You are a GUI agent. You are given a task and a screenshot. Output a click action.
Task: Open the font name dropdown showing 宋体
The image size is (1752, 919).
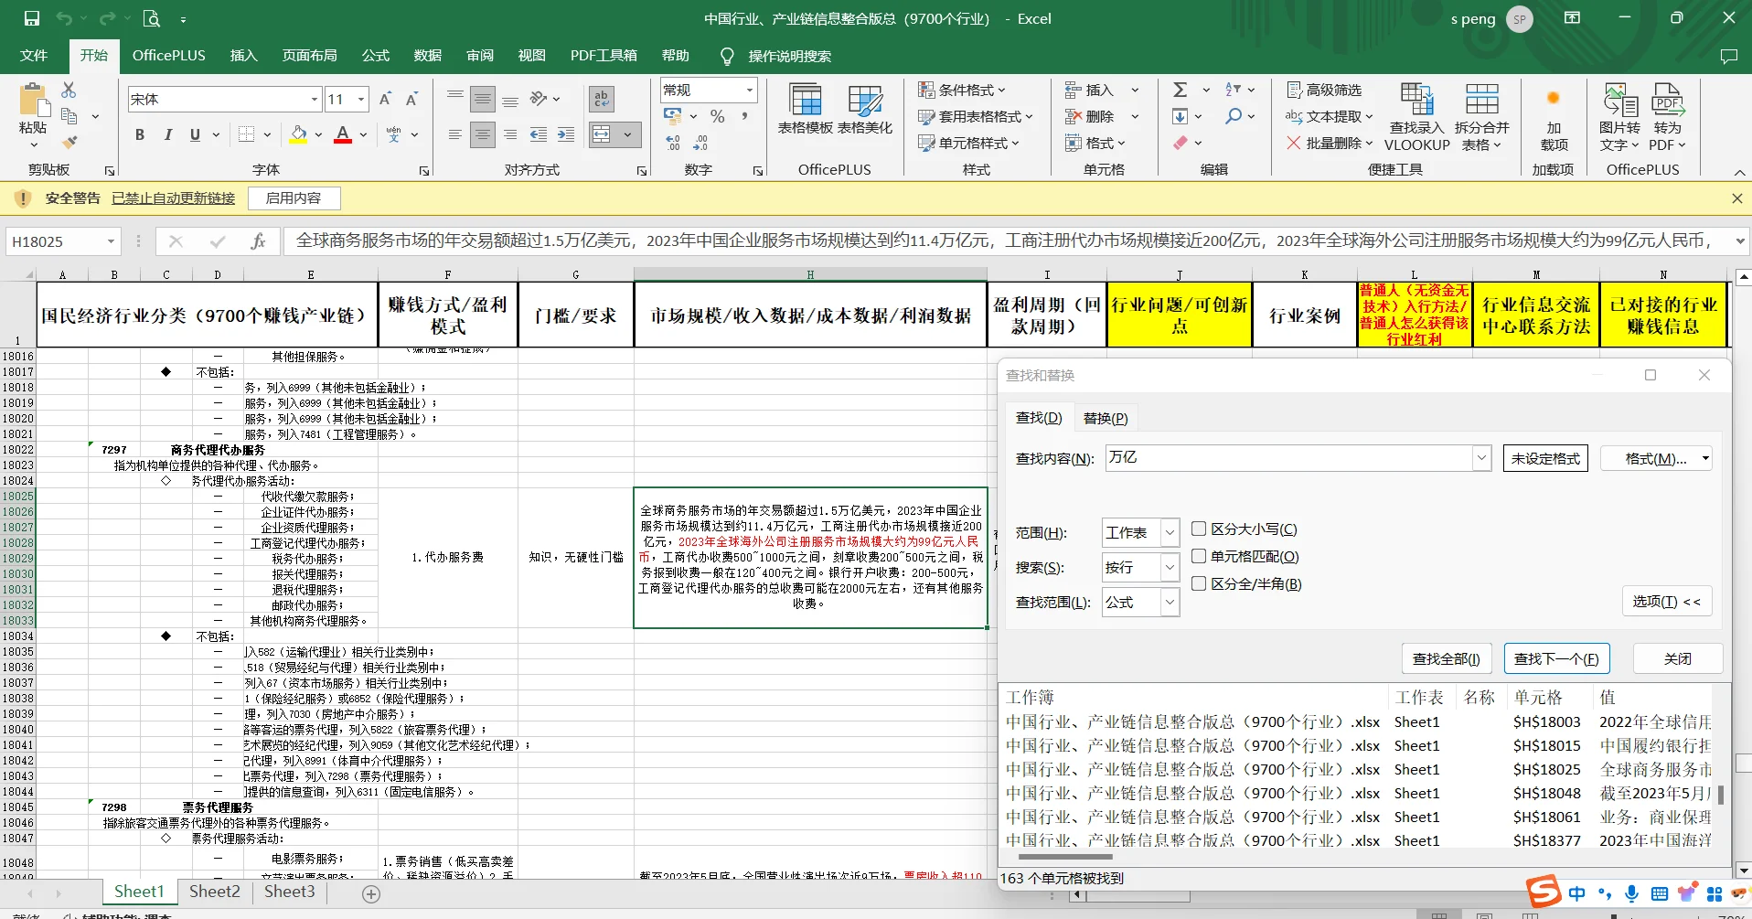tap(314, 99)
